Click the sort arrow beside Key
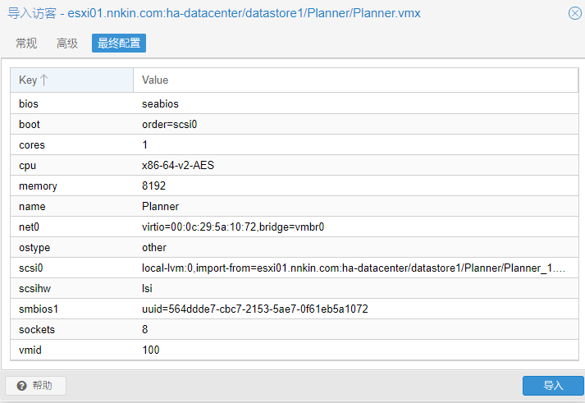The height and width of the screenshot is (403, 585). click(44, 80)
